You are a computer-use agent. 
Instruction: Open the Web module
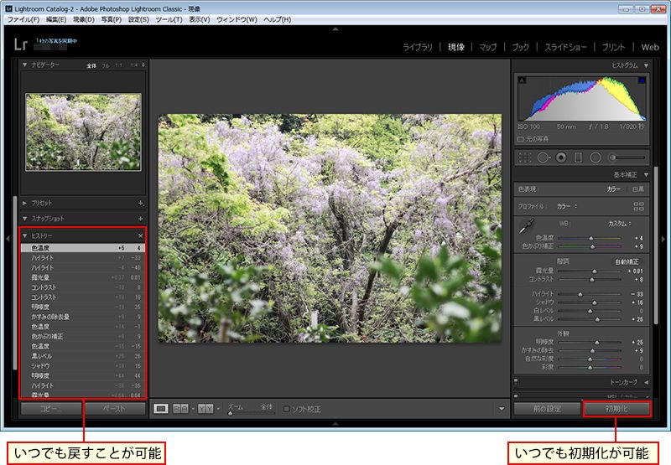(650, 47)
